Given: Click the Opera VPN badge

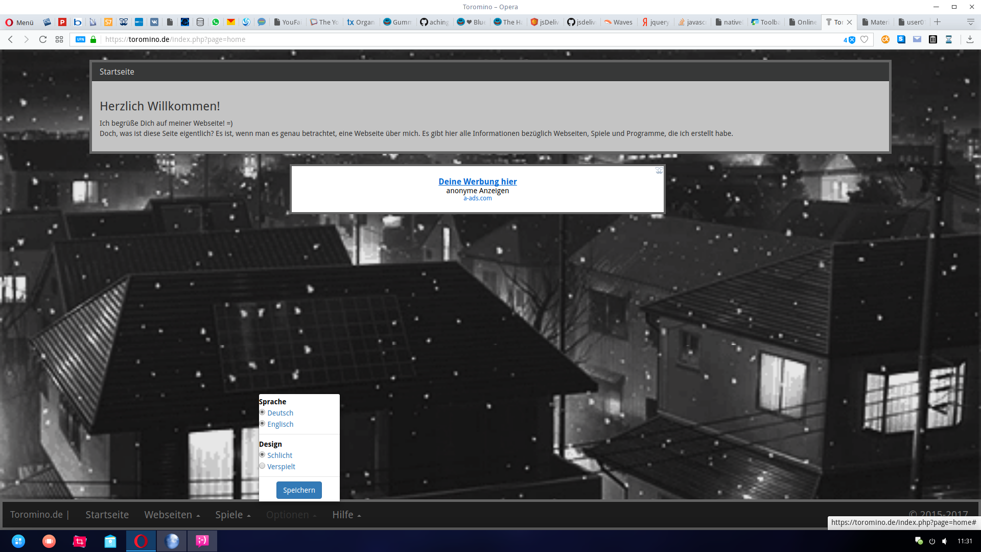Looking at the screenshot, I should (x=80, y=39).
